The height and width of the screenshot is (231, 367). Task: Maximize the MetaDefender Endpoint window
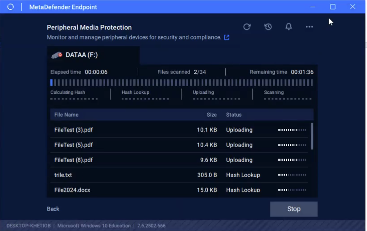click(333, 7)
